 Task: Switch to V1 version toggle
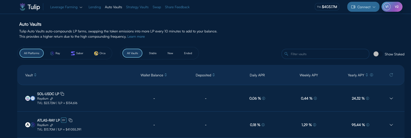click(387, 7)
